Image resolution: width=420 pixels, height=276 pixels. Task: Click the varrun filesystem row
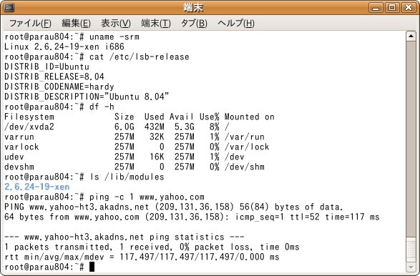[135, 137]
